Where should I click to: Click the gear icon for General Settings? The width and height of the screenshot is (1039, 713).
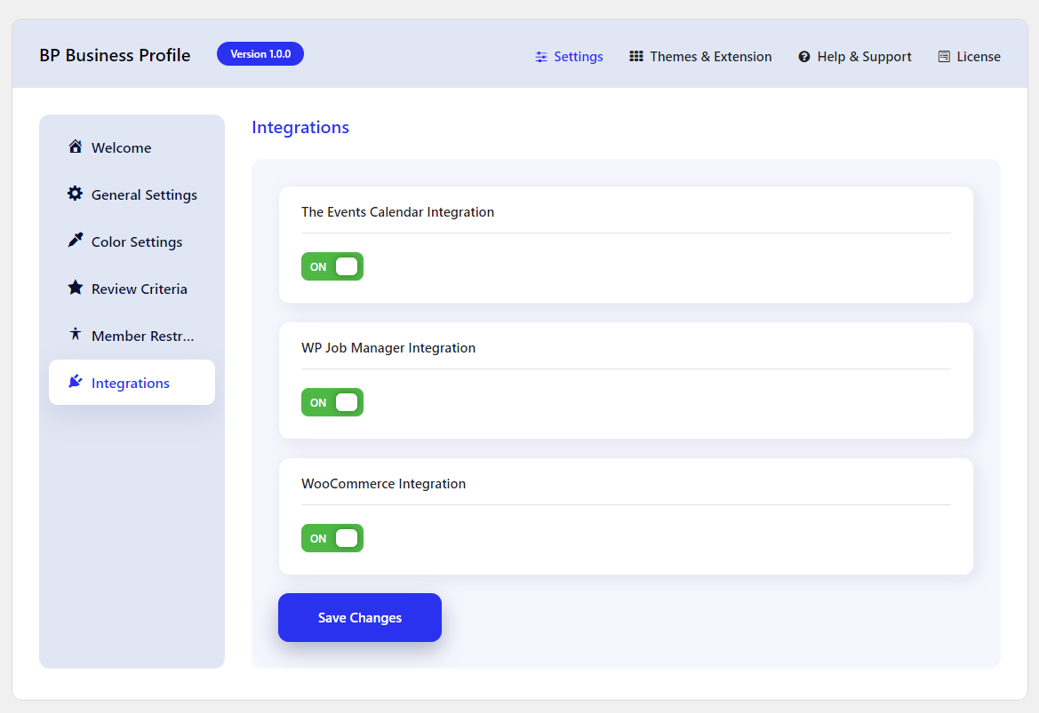pyautogui.click(x=75, y=194)
